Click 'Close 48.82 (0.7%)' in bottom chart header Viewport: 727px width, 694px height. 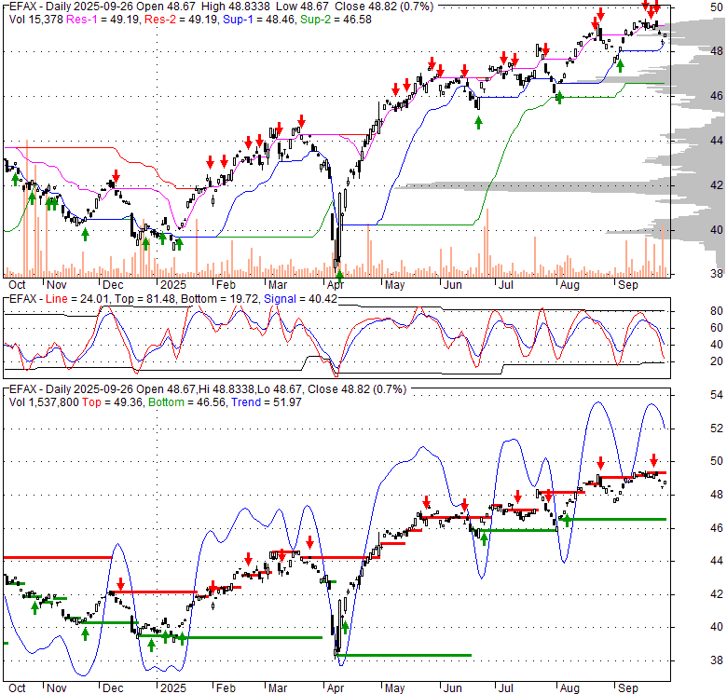tap(357, 389)
